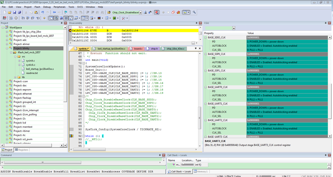Open the Peripherals menu
The width and height of the screenshot is (333, 177).
[60, 7]
